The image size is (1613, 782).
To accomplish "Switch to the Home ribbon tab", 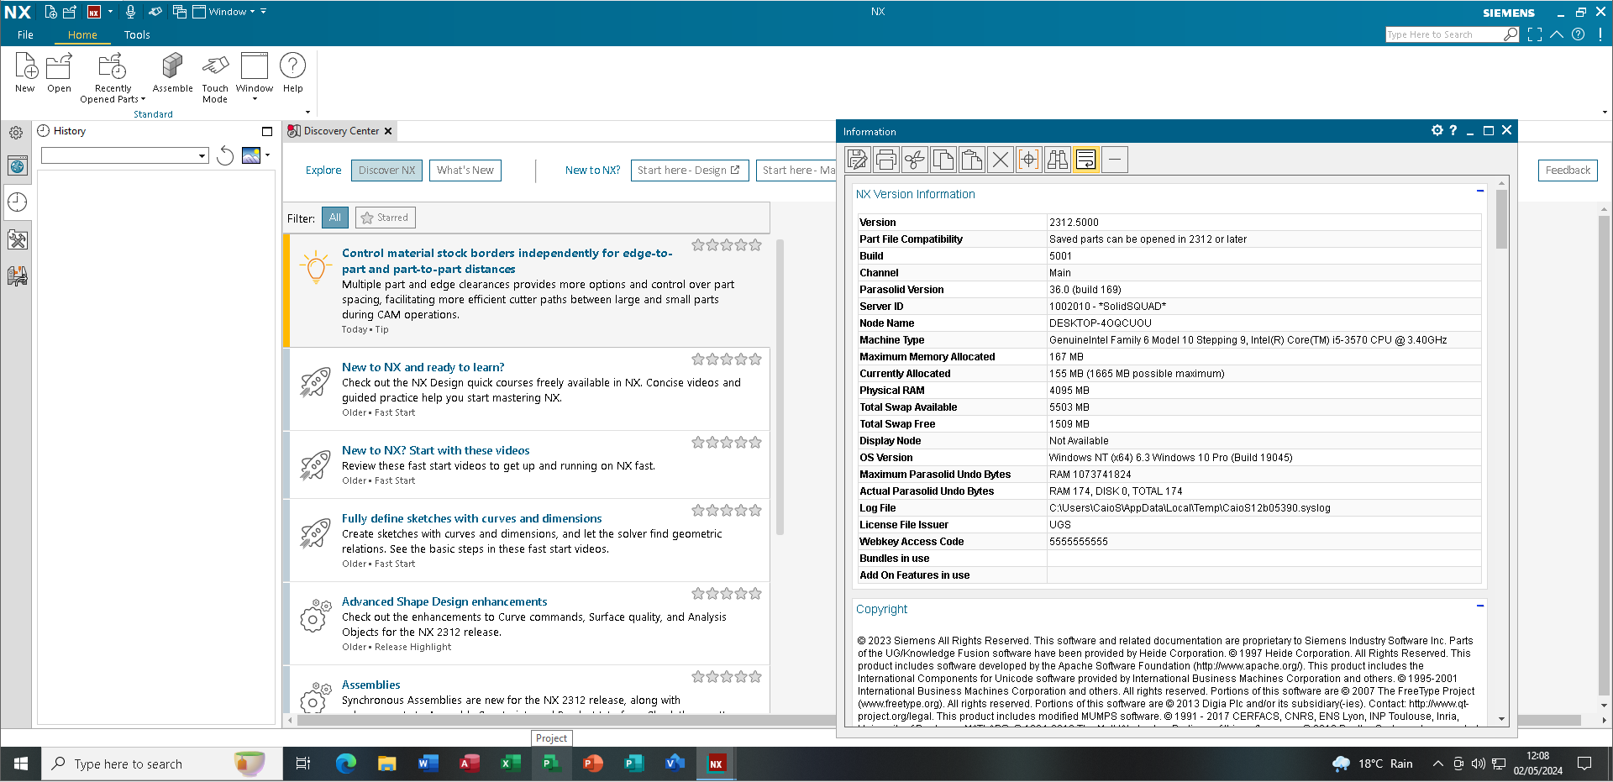I will click(82, 35).
